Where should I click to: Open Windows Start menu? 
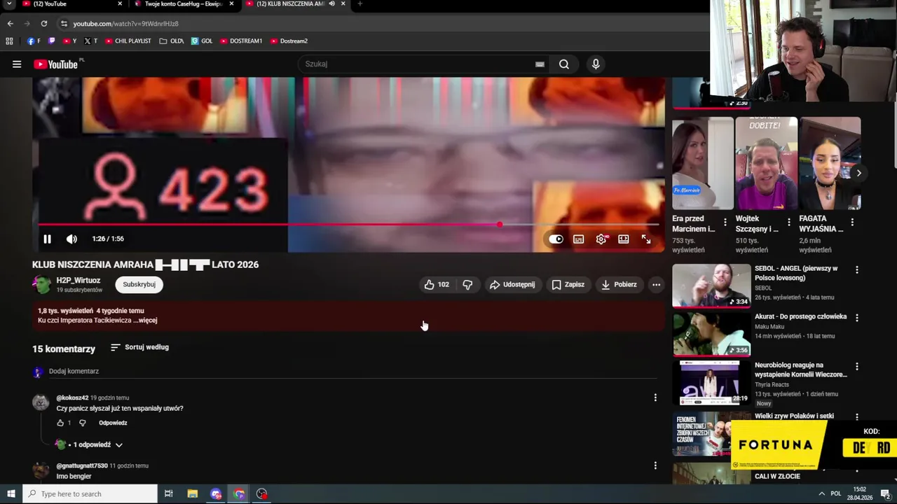click(11, 494)
